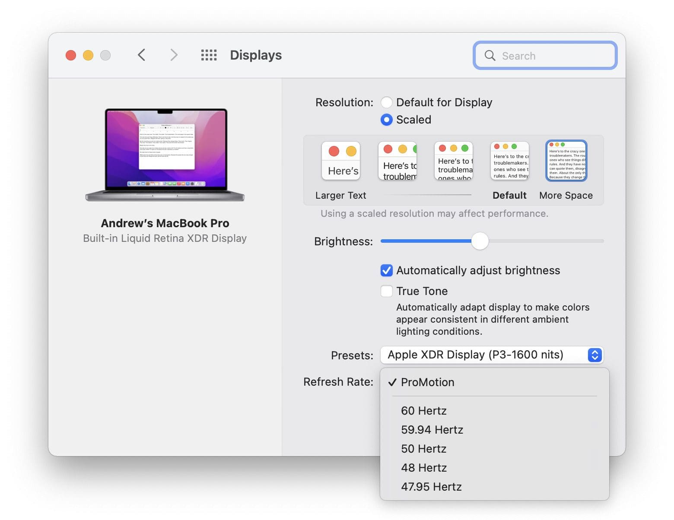Viewport: 674px width, 520px height.
Task: Uncheck Automatically adjust brightness
Action: coord(386,270)
